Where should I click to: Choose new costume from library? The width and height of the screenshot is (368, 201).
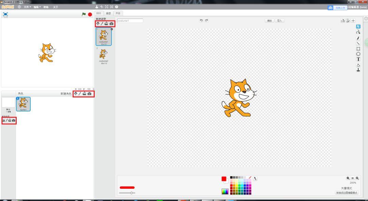coord(98,24)
